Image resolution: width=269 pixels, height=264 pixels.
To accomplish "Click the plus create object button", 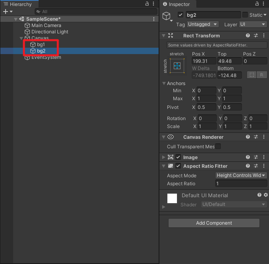I will click(6, 12).
